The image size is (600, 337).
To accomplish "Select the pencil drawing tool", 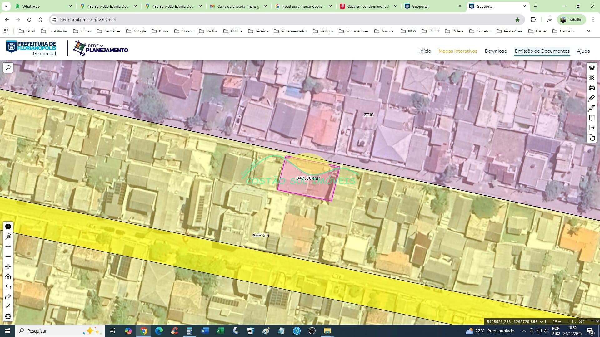I will tap(592, 108).
